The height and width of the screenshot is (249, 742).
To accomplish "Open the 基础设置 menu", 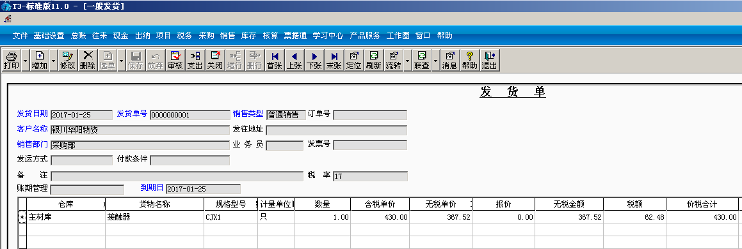I will [x=49, y=35].
